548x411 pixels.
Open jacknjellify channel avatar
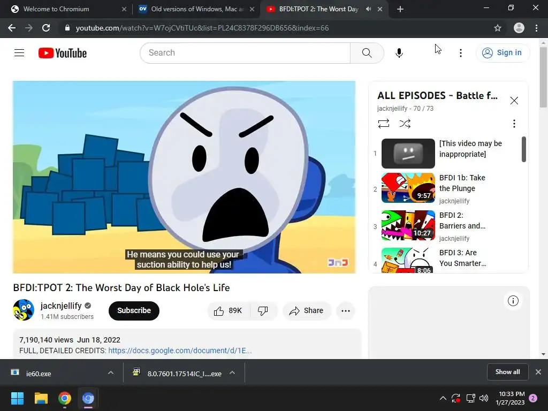24,310
